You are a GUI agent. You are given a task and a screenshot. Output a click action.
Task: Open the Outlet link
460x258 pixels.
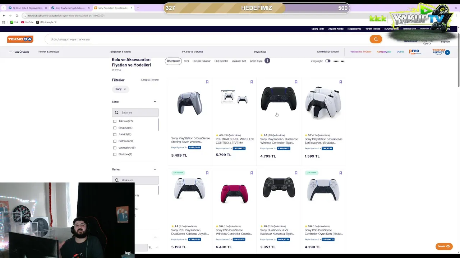click(x=400, y=52)
